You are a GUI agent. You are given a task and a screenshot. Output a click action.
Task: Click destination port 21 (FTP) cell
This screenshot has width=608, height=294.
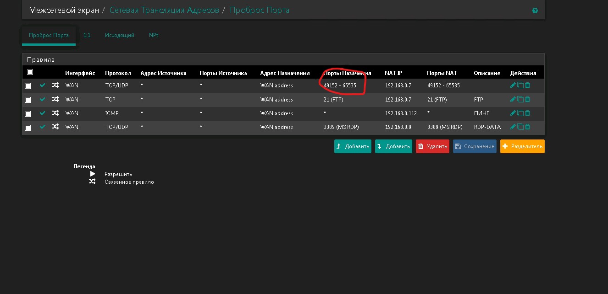tap(333, 99)
